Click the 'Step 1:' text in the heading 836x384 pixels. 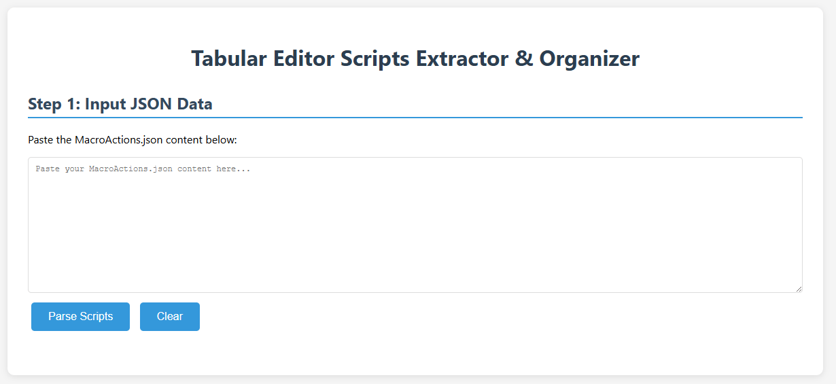(54, 104)
